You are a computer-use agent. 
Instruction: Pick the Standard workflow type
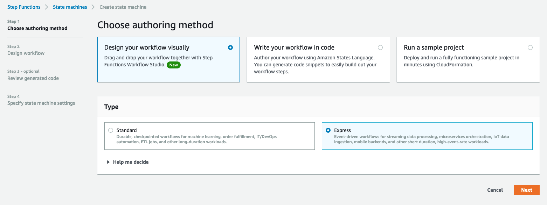[x=111, y=130]
